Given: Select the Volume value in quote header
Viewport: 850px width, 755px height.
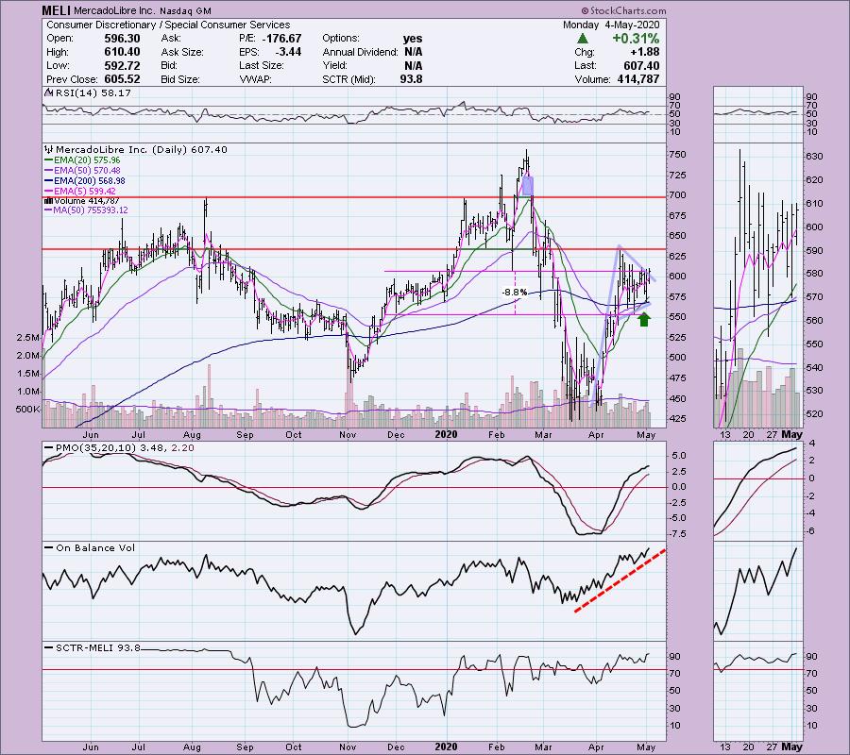Looking at the screenshot, I should click(x=638, y=79).
